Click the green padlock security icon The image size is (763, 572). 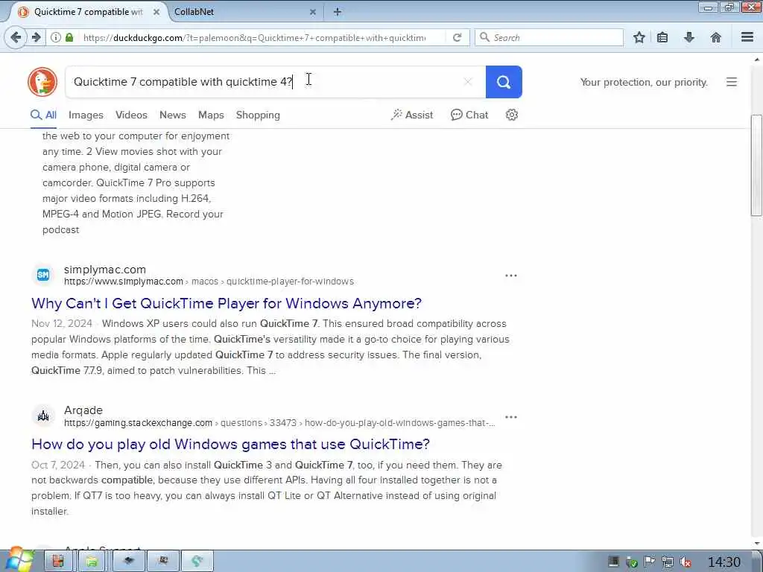(69, 37)
